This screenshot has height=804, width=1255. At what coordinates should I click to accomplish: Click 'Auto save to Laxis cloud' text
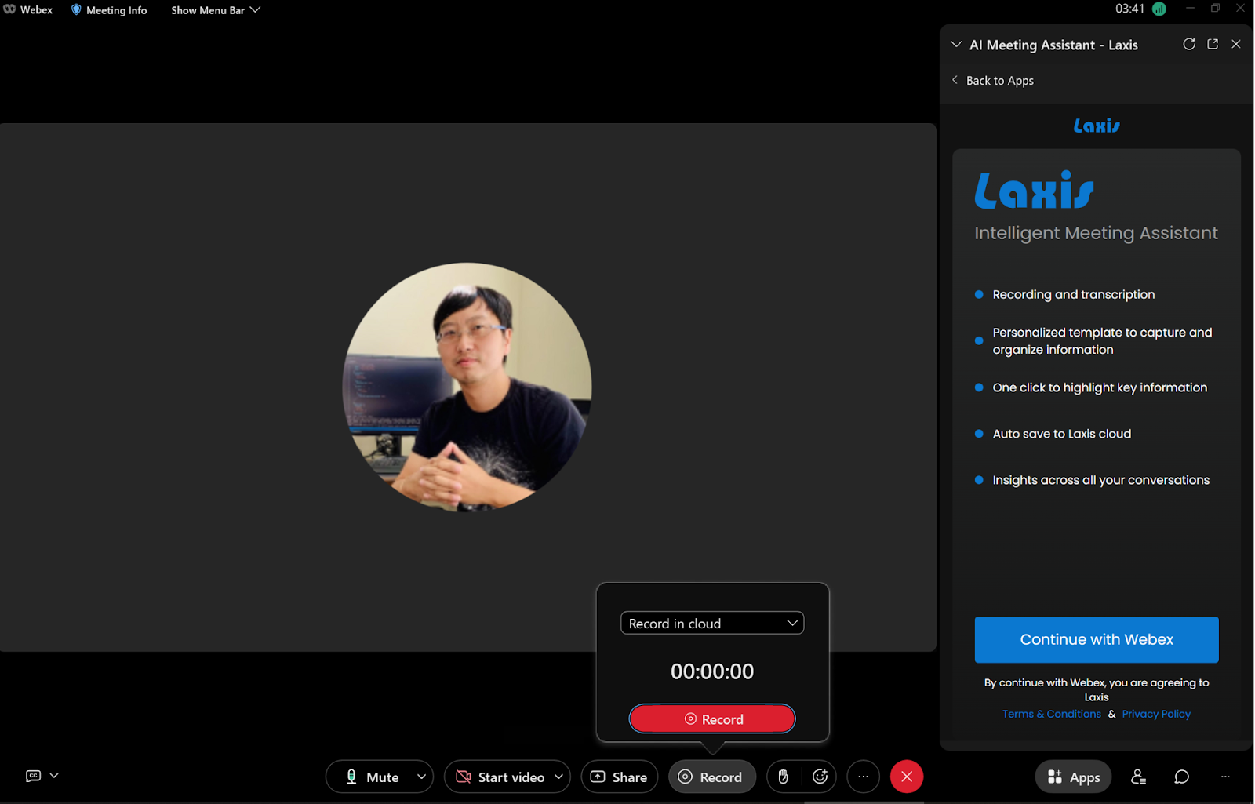coord(1062,434)
